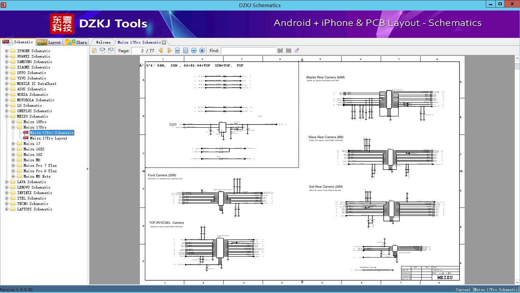Expand the LAVA Schematic tree node
The height and width of the screenshot is (293, 520).
pos(6,182)
